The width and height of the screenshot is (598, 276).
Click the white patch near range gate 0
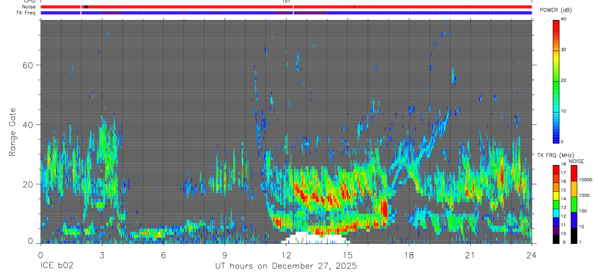(316, 238)
